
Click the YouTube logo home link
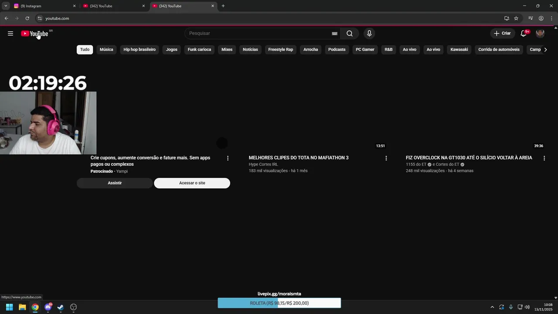click(x=34, y=34)
